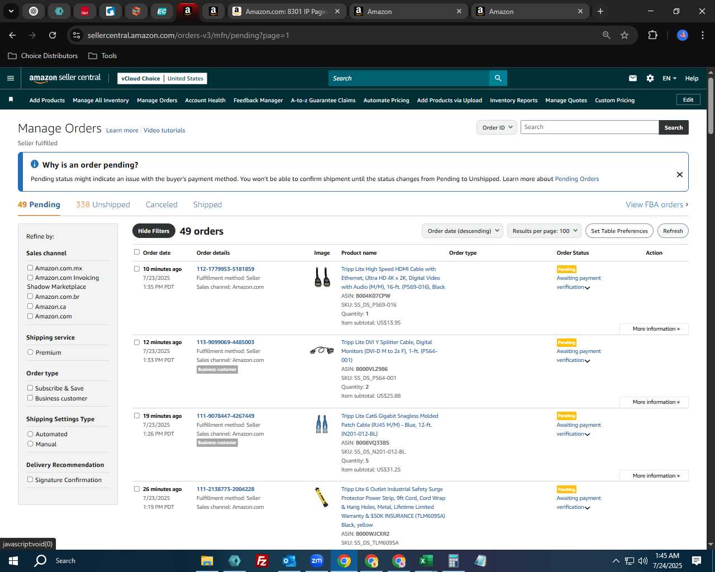Open order link 111-2138773-2004228

click(x=225, y=489)
